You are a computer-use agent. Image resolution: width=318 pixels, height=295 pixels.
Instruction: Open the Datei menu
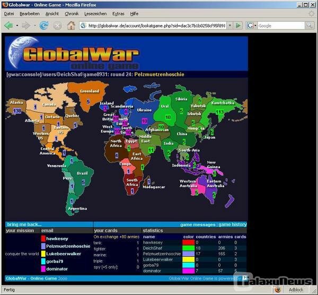pyautogui.click(x=9, y=14)
